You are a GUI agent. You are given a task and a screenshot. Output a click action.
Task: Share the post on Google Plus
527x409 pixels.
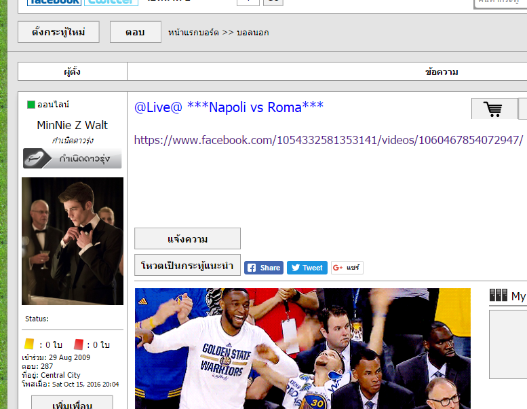tap(347, 268)
